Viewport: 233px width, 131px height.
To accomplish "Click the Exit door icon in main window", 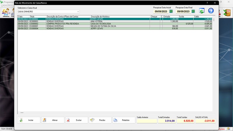I will (x=227, y=13).
